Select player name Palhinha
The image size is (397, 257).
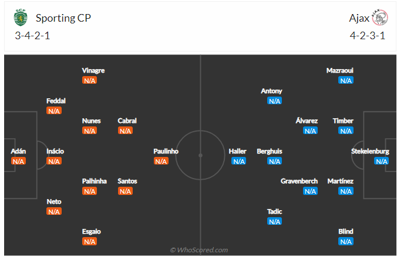(94, 181)
